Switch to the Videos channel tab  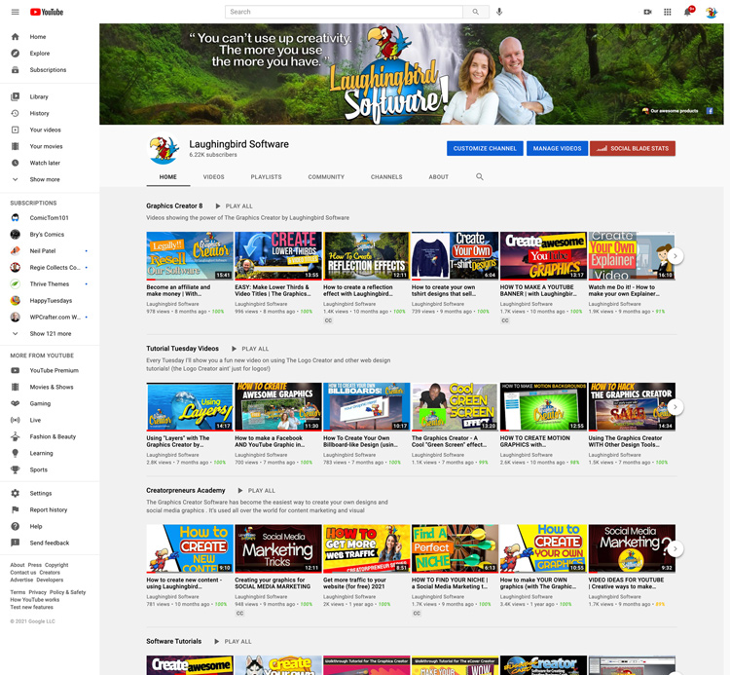(213, 177)
